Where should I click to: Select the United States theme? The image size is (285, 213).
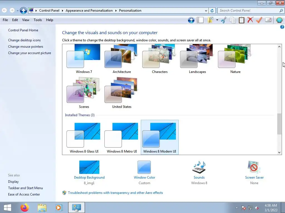(x=122, y=93)
